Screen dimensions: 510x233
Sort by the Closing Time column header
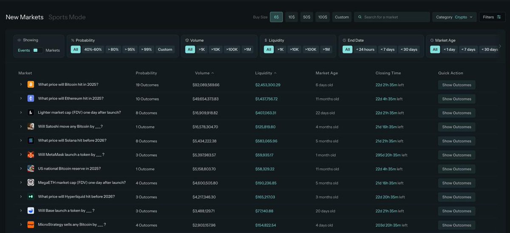[388, 73]
